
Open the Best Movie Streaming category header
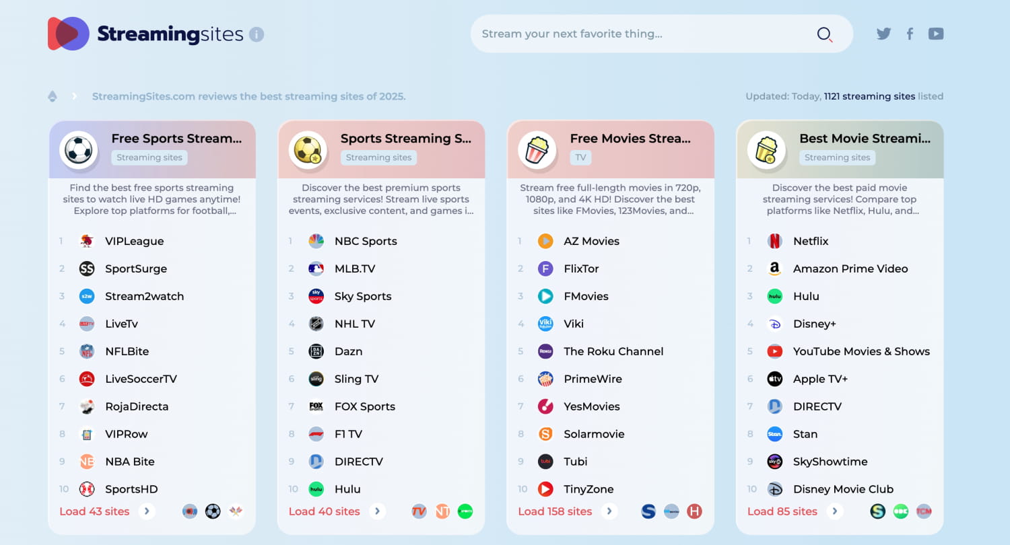[865, 139]
